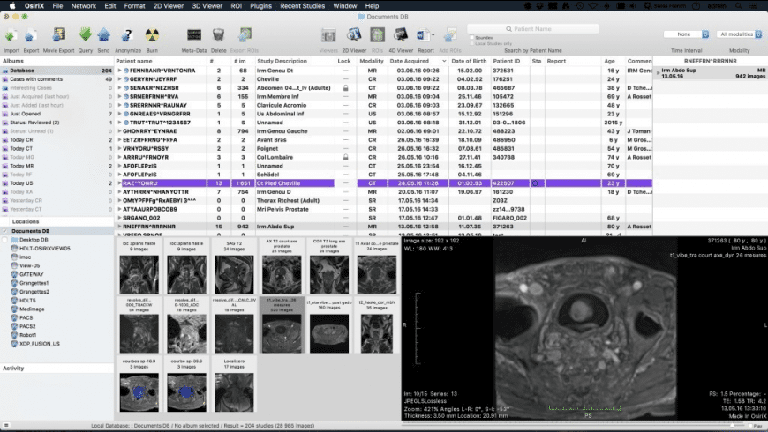Screen dimensions: 768x432
Task: Click the Anonymize icon
Action: (128, 36)
